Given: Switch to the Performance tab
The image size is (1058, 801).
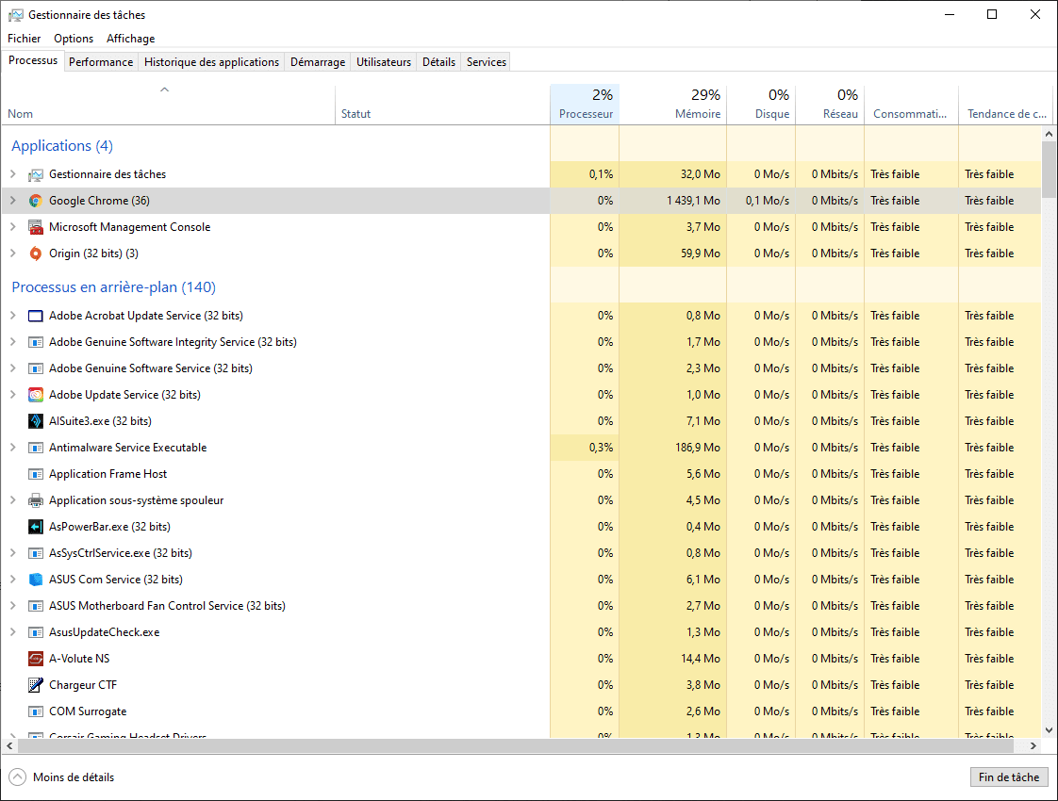Looking at the screenshot, I should click(x=101, y=62).
